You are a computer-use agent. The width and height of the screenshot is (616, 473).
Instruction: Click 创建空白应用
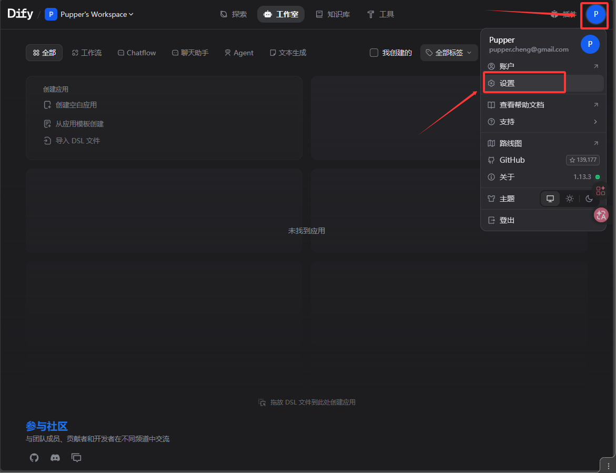76,105
